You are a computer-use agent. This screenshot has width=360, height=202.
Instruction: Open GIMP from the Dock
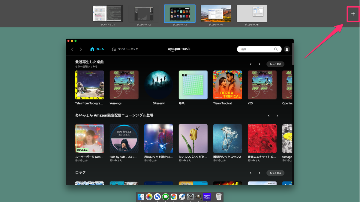coord(198,197)
